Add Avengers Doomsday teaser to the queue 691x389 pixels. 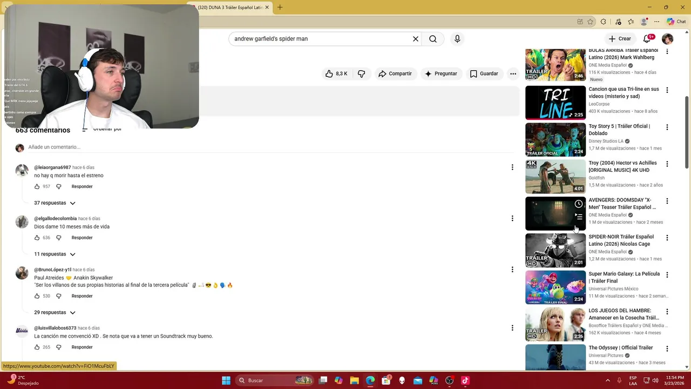(579, 217)
